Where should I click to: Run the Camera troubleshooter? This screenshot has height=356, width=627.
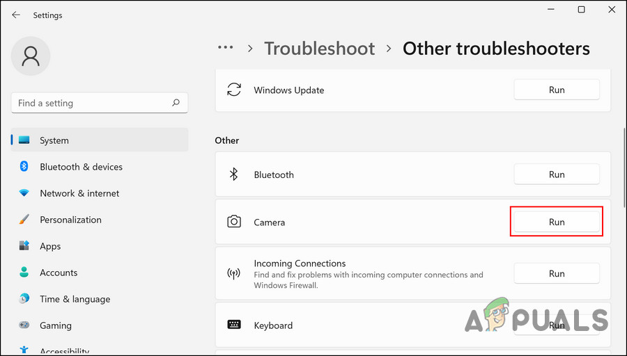point(556,222)
